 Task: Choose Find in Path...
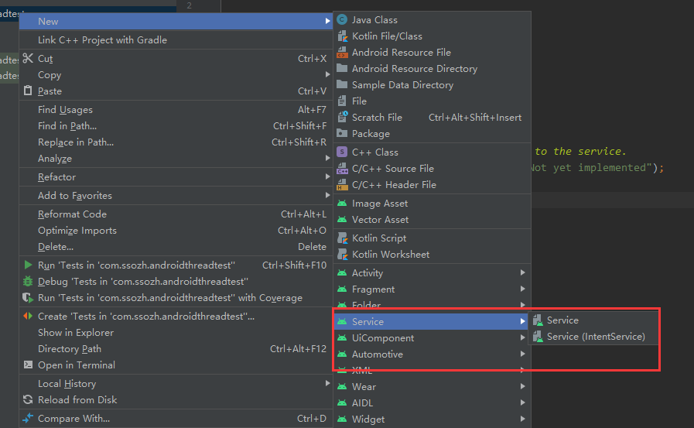click(x=176, y=125)
